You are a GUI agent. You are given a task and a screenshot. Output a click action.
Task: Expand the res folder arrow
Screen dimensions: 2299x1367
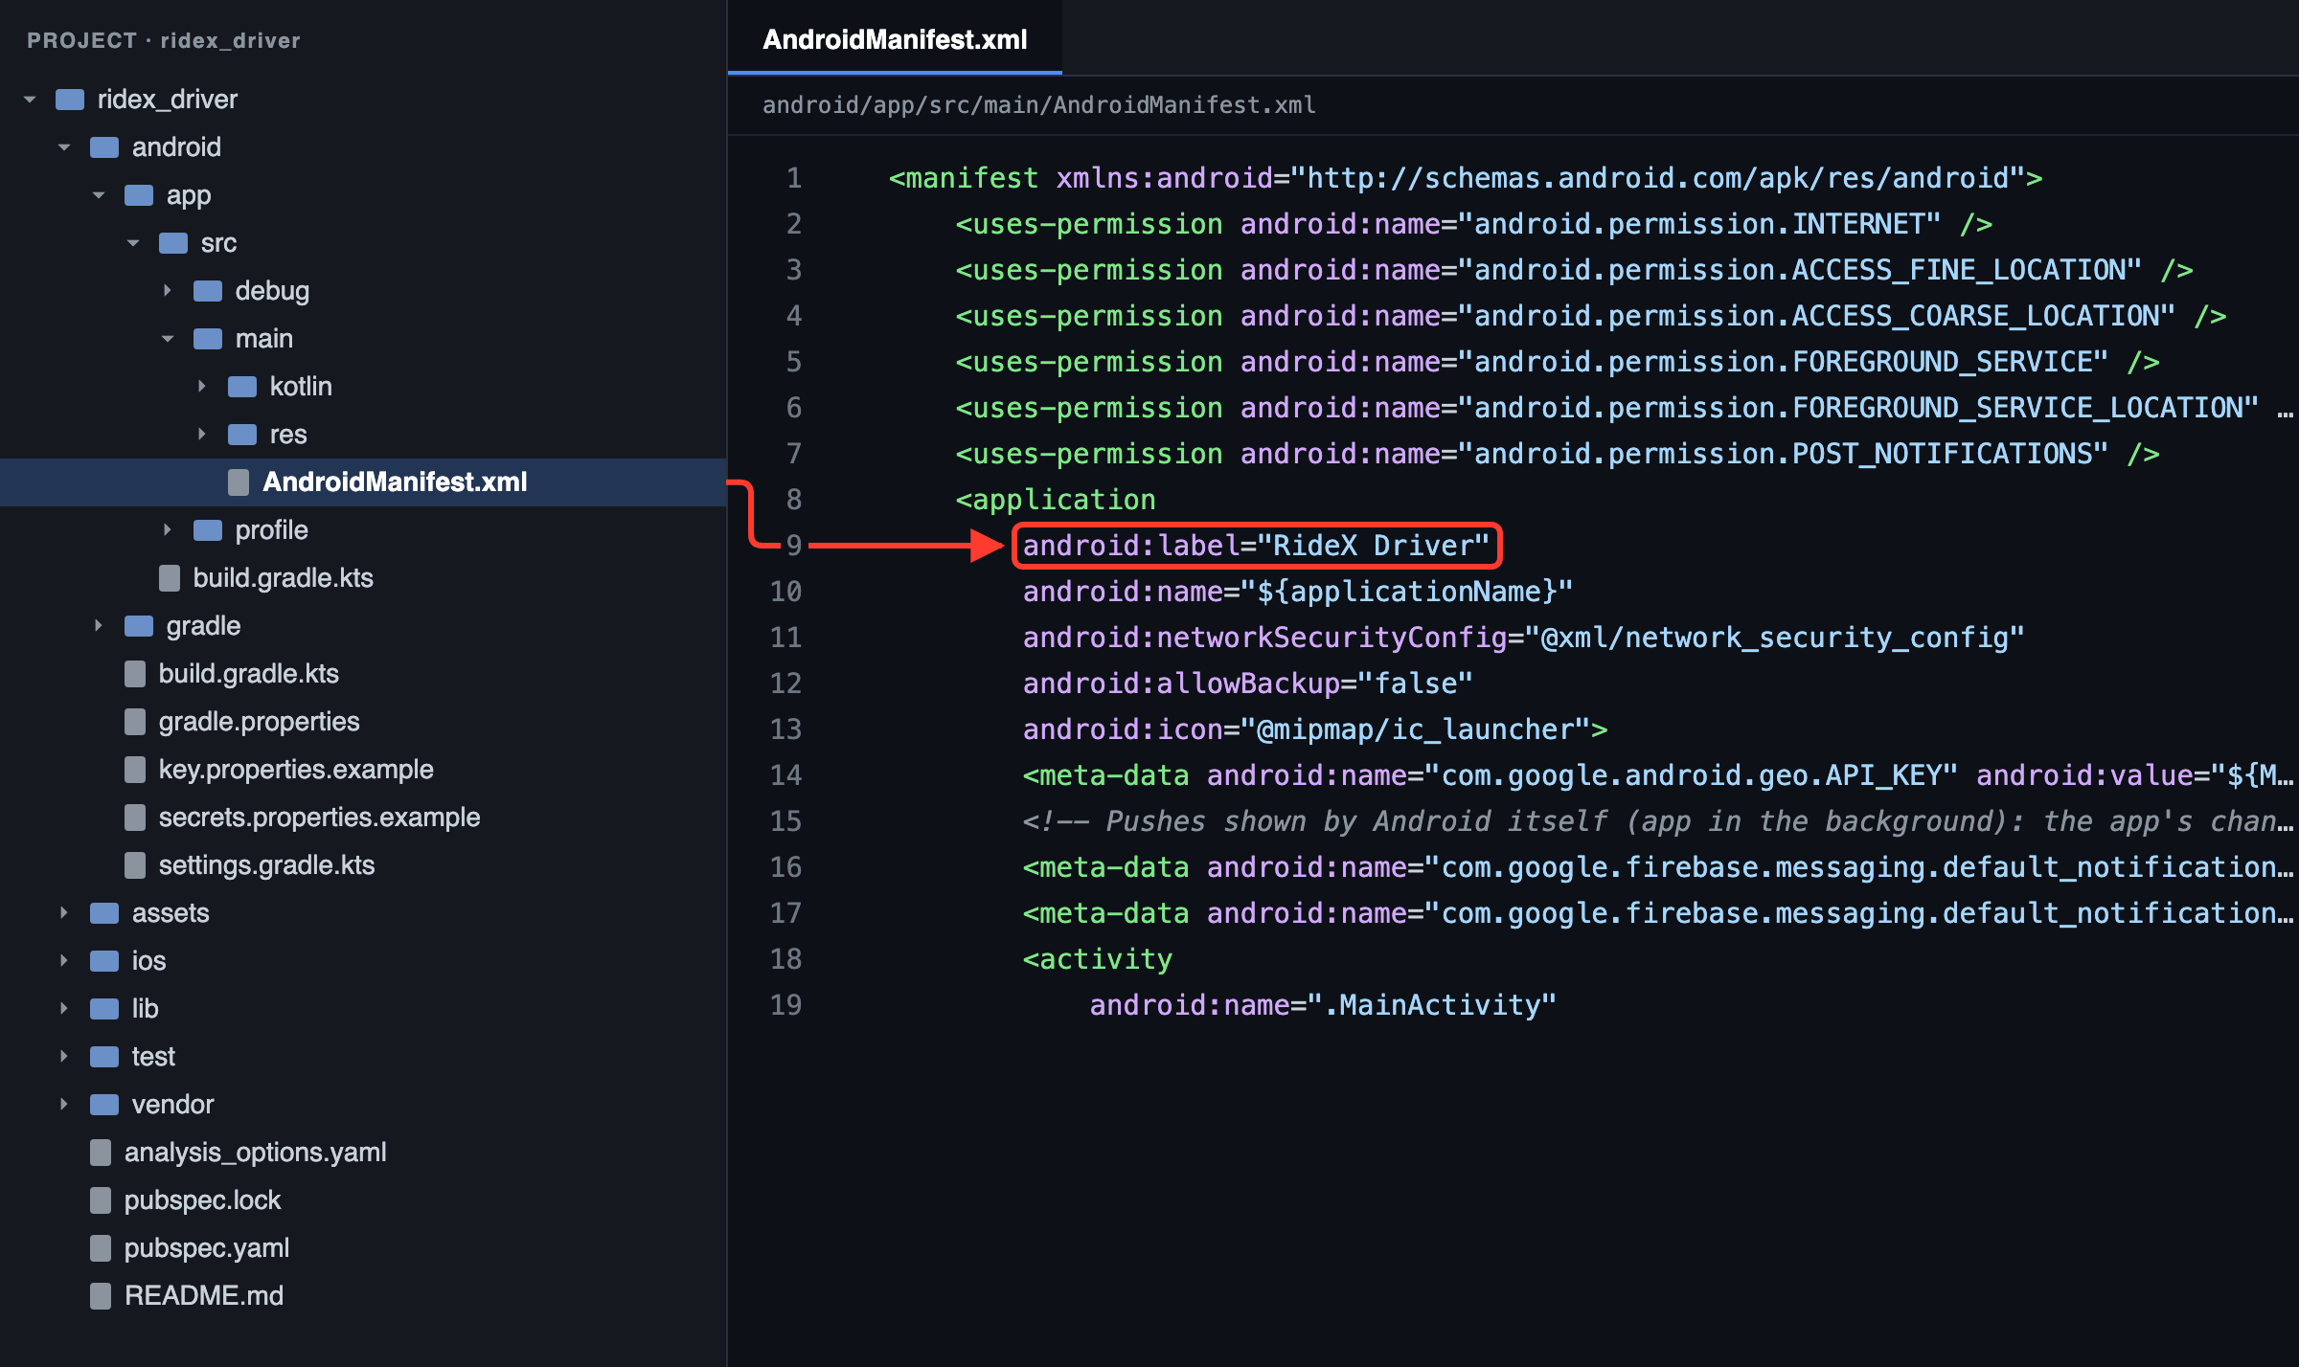202,435
